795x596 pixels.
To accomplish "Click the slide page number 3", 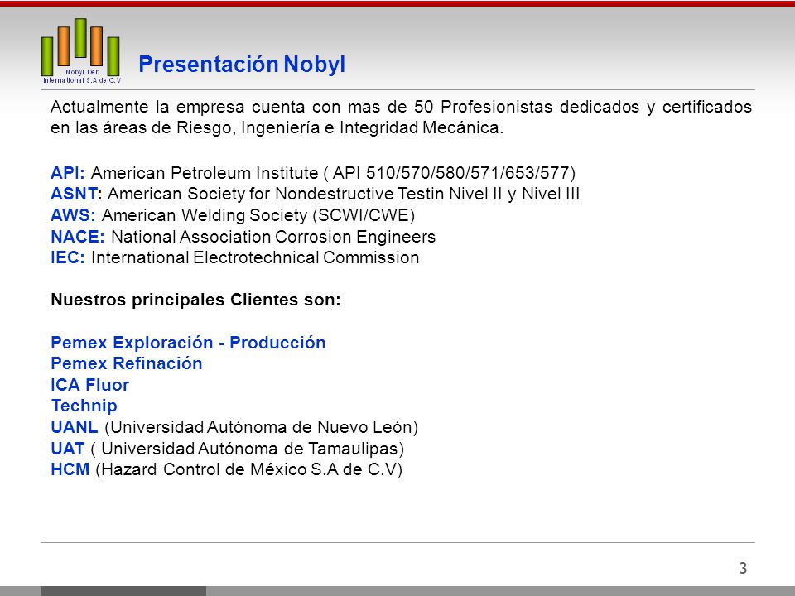I will pos(743,568).
